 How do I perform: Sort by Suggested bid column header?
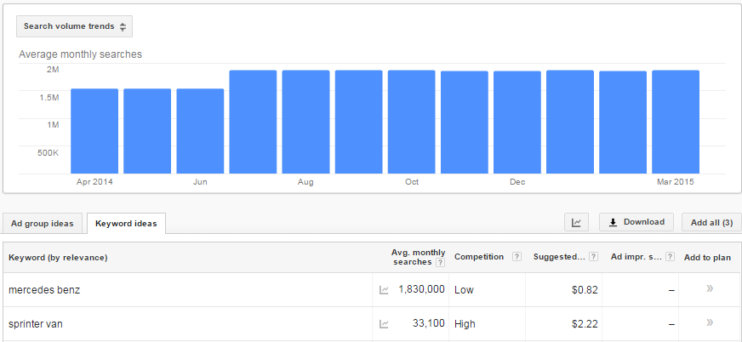click(x=559, y=257)
